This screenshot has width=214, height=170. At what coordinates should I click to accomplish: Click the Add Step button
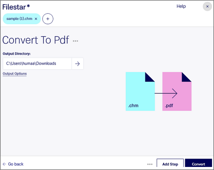tap(170, 163)
